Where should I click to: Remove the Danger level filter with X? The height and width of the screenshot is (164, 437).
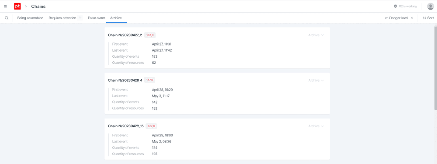412,18
